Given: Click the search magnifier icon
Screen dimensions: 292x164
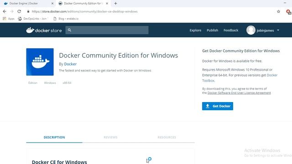Looking at the screenshot, I should pyautogui.click(x=69, y=30).
